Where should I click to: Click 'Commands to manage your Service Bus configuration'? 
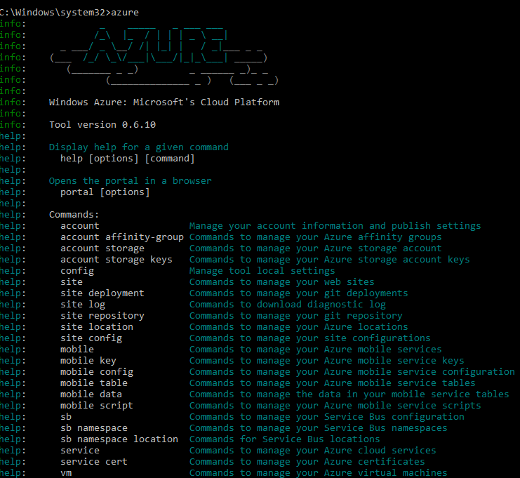[x=326, y=417]
